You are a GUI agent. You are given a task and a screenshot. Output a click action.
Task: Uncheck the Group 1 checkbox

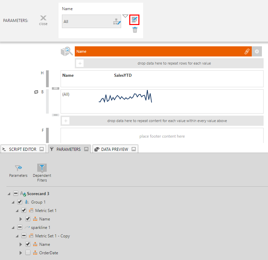point(20,202)
